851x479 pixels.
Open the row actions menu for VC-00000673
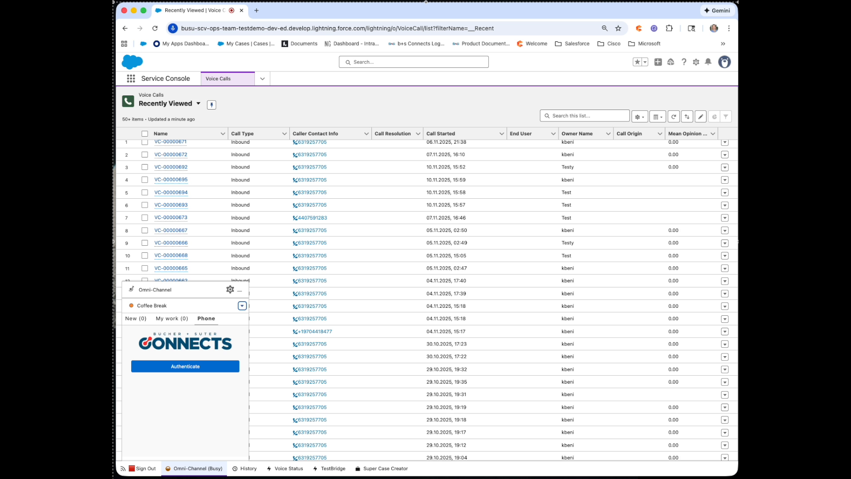pos(725,218)
